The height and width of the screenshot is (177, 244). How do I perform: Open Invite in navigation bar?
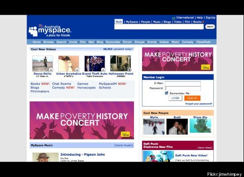(73, 42)
